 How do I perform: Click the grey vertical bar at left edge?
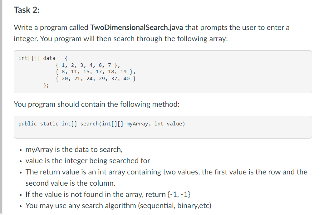click(1, 107)
